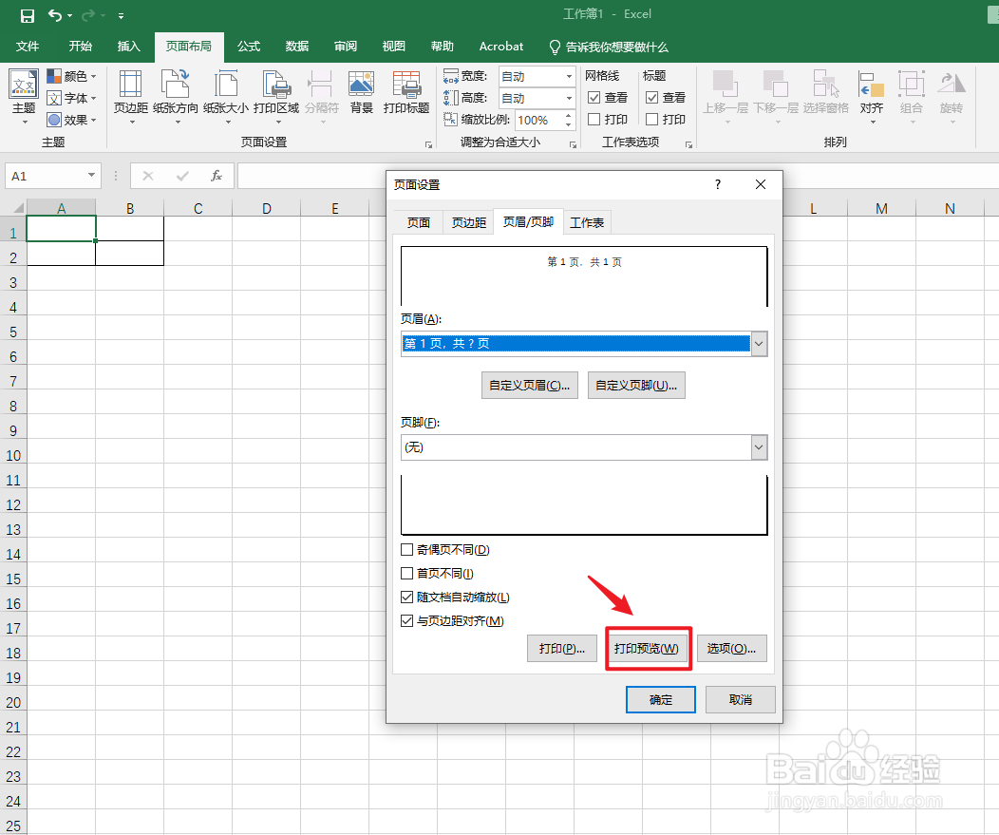Click Options (选项) button in dialog

(731, 649)
